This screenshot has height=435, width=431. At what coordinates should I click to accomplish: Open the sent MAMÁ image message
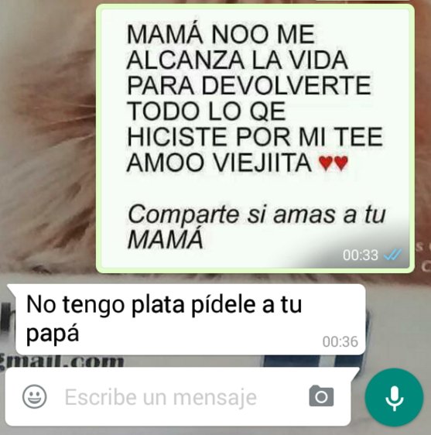pos(255,139)
